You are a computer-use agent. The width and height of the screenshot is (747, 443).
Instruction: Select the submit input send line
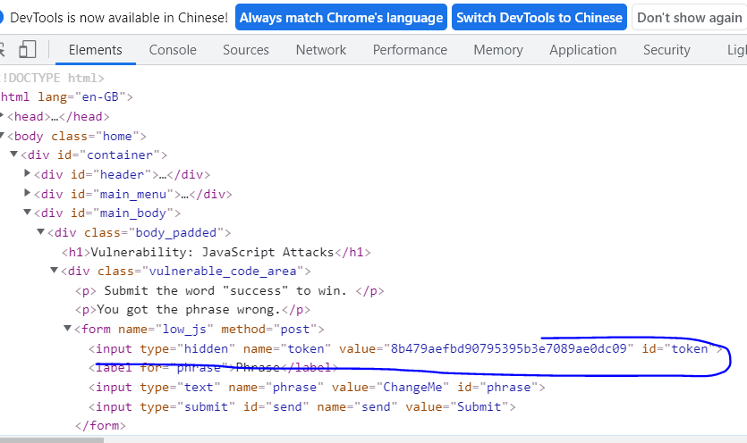coord(302,407)
